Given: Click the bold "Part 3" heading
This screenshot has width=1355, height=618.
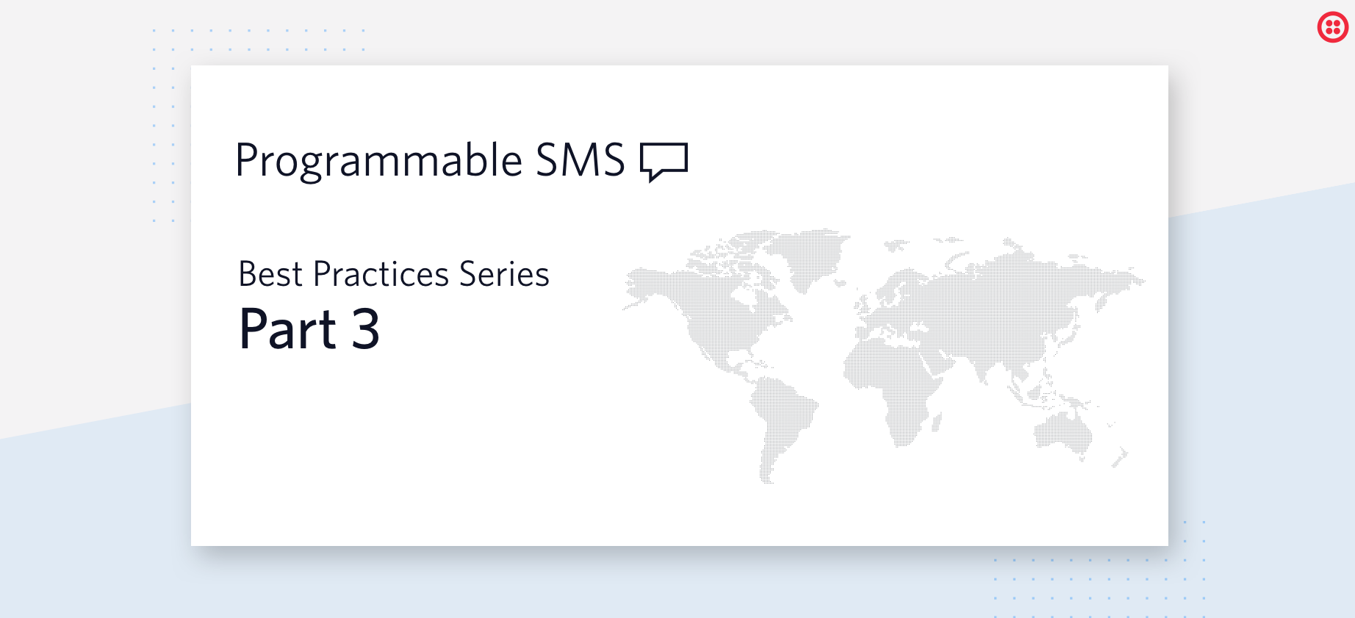Looking at the screenshot, I should point(309,328).
